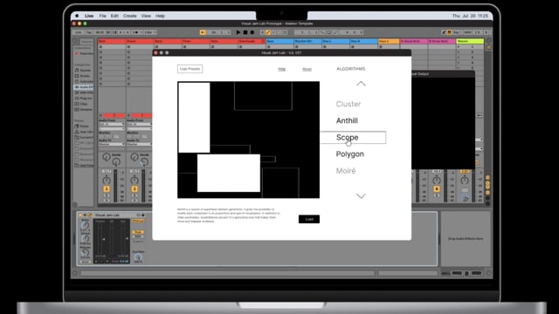Select the Cluster algorithm
The image size is (559, 314).
(x=349, y=104)
